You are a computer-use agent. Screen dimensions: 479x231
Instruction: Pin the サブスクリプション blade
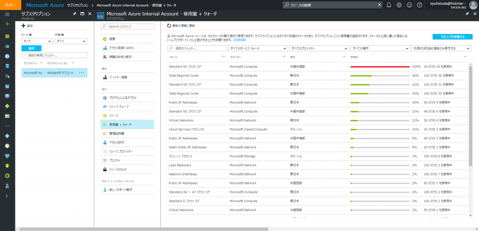click(74, 14)
